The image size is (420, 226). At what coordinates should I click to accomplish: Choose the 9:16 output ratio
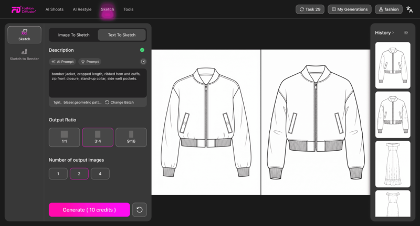pos(131,137)
